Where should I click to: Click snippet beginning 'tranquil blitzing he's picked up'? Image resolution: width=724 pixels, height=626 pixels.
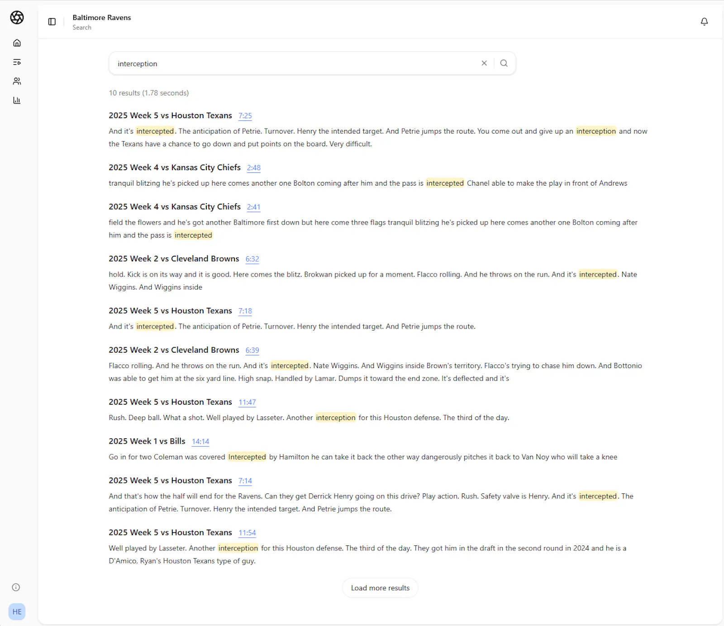click(368, 183)
